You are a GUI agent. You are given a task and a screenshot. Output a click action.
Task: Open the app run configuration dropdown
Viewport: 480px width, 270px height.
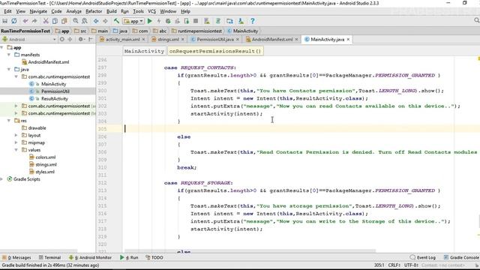[133, 21]
